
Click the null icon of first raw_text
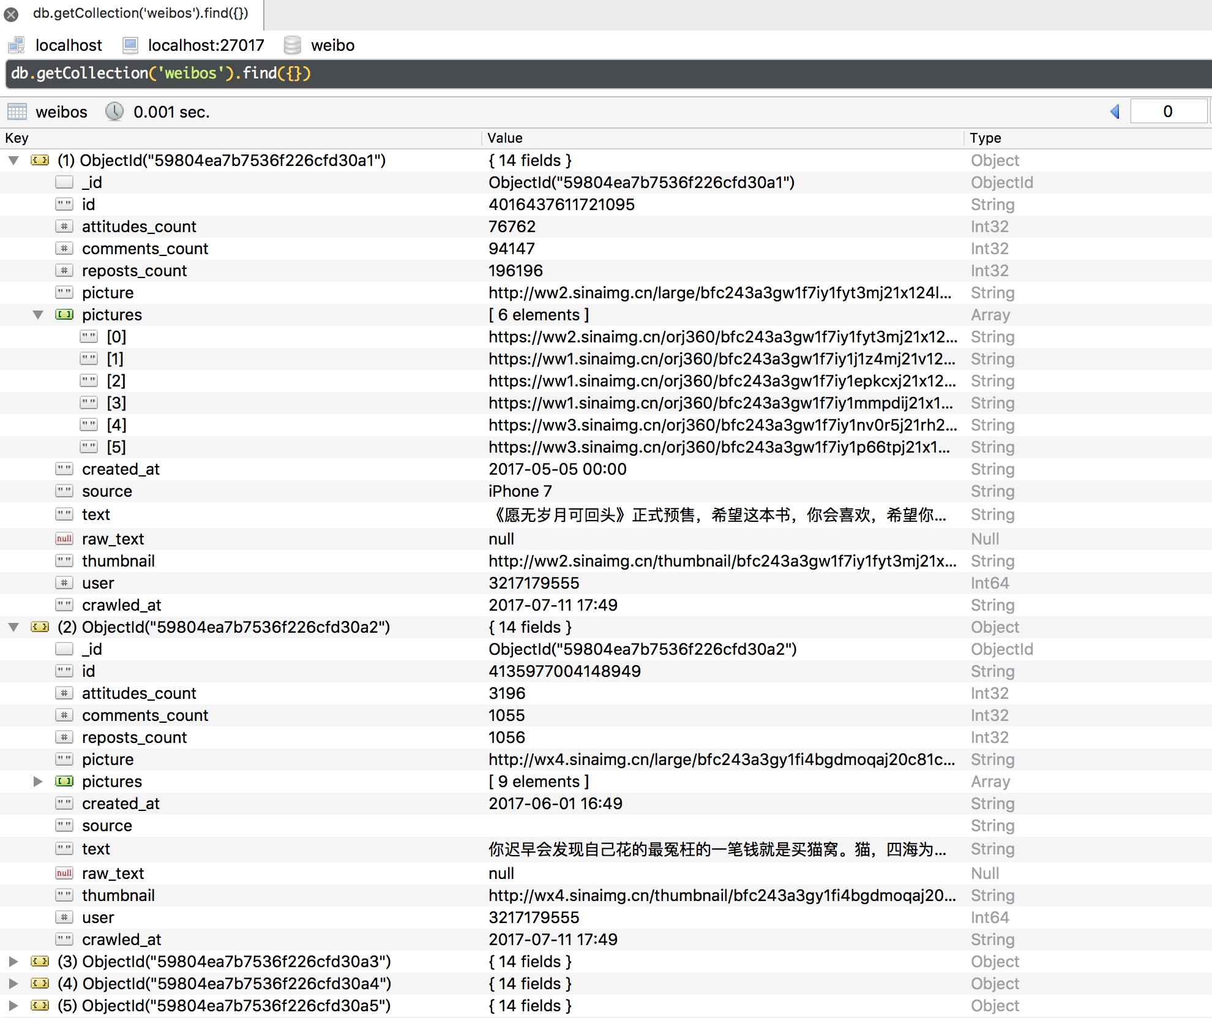64,539
